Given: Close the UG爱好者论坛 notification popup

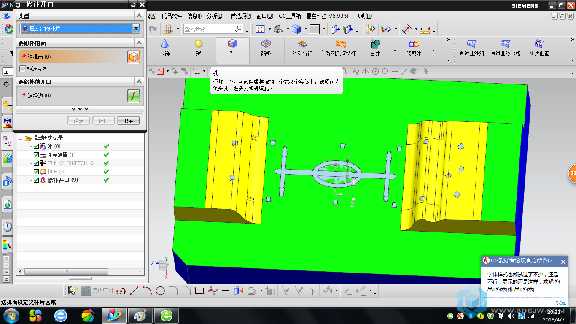Looking at the screenshot, I should (563, 262).
